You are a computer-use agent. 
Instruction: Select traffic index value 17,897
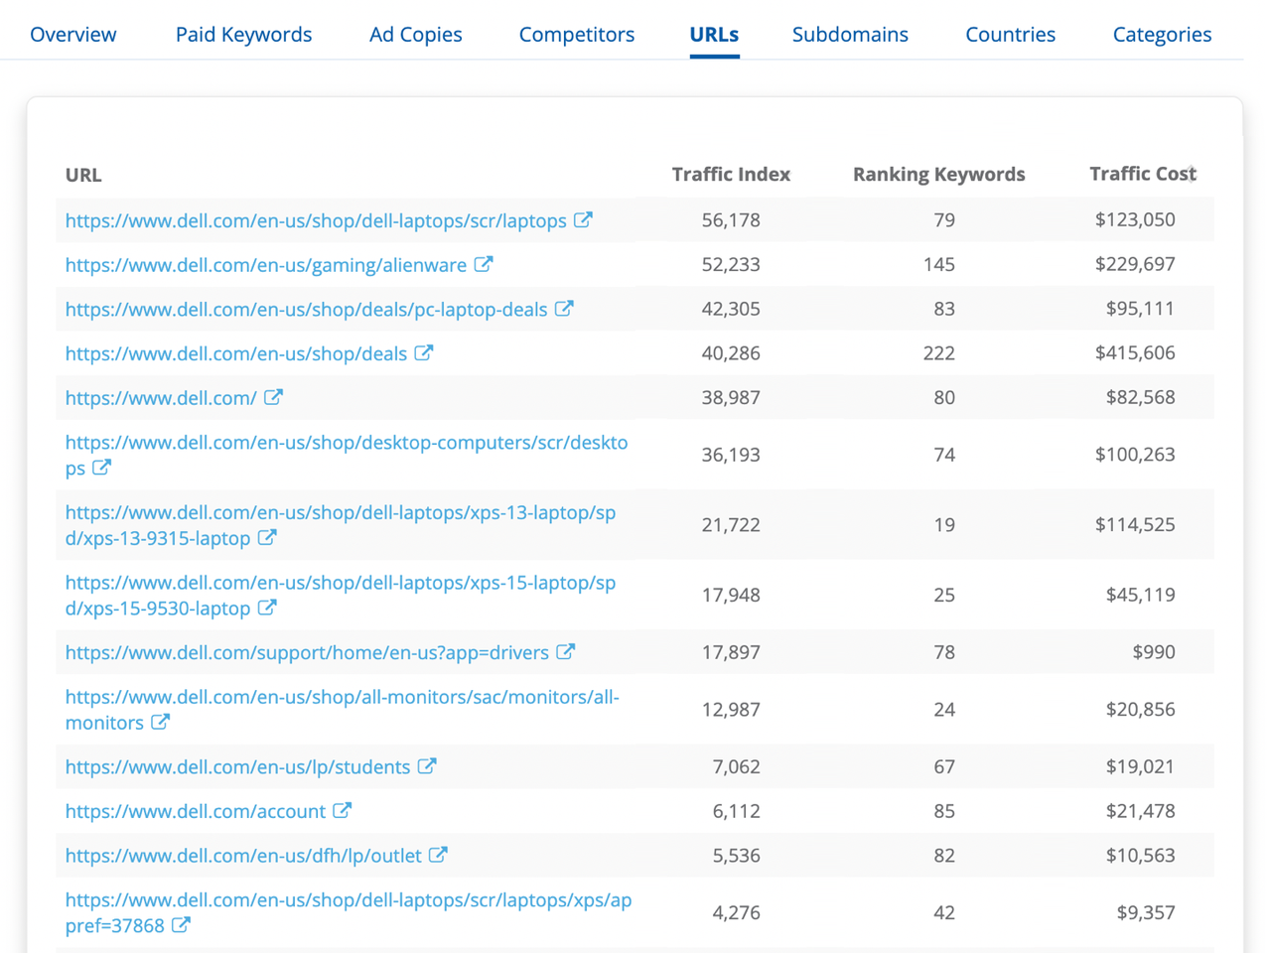tap(731, 652)
